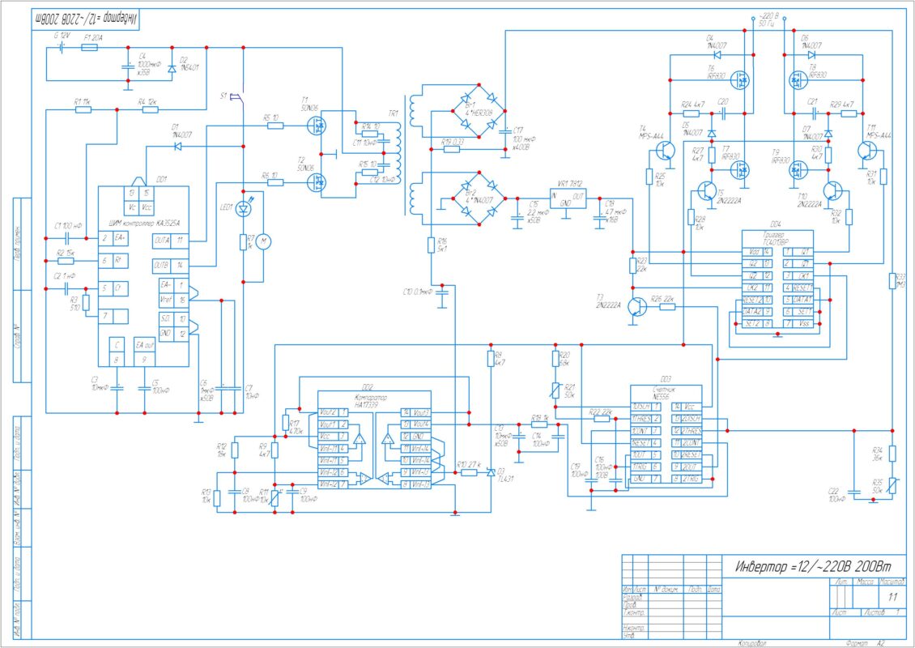This screenshot has width=915, height=648.
Task: Click the "DD1" chip designator
Action: point(162,179)
